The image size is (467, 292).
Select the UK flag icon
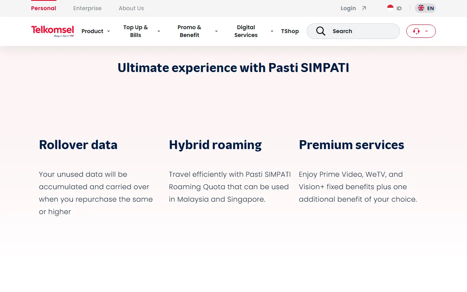pyautogui.click(x=421, y=8)
